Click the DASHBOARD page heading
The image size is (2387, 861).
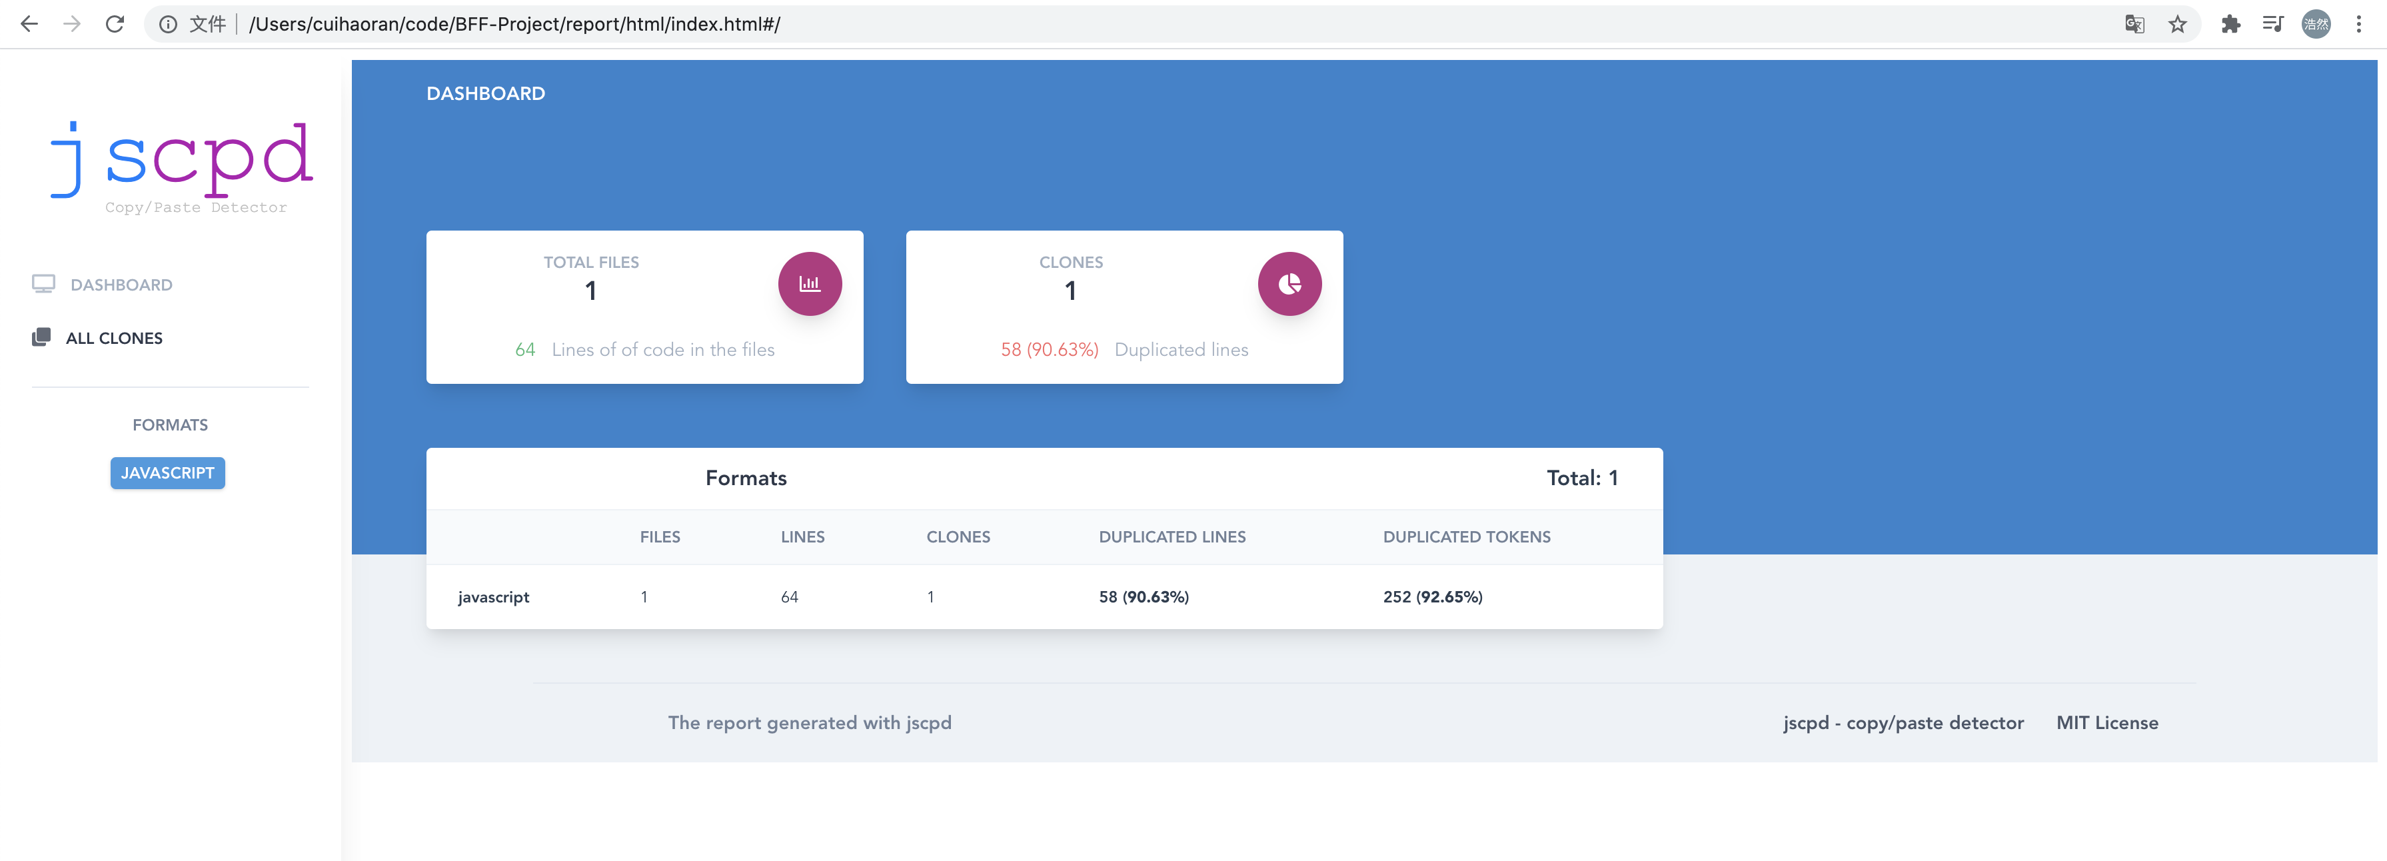(486, 93)
